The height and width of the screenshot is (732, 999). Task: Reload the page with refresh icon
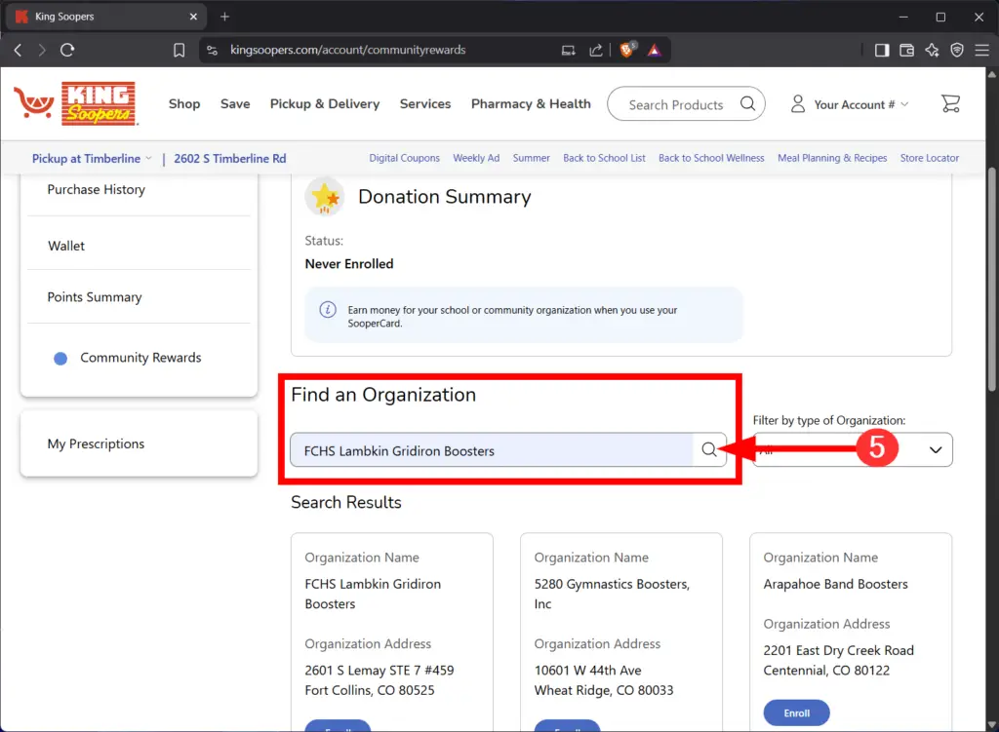click(x=67, y=50)
